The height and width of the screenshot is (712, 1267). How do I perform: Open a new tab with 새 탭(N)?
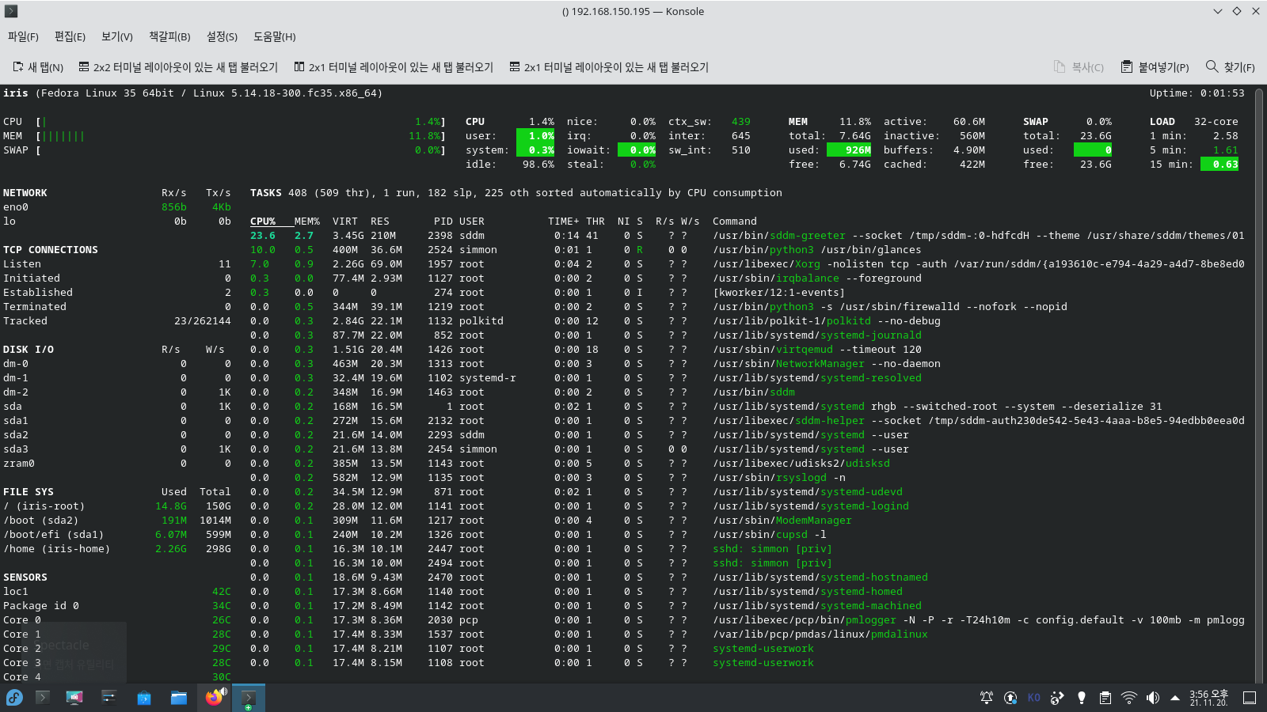pos(38,67)
